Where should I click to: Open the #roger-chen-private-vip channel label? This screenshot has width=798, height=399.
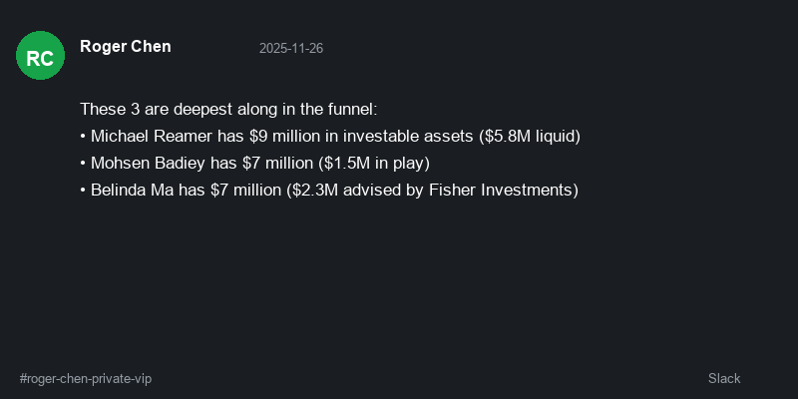(x=86, y=378)
